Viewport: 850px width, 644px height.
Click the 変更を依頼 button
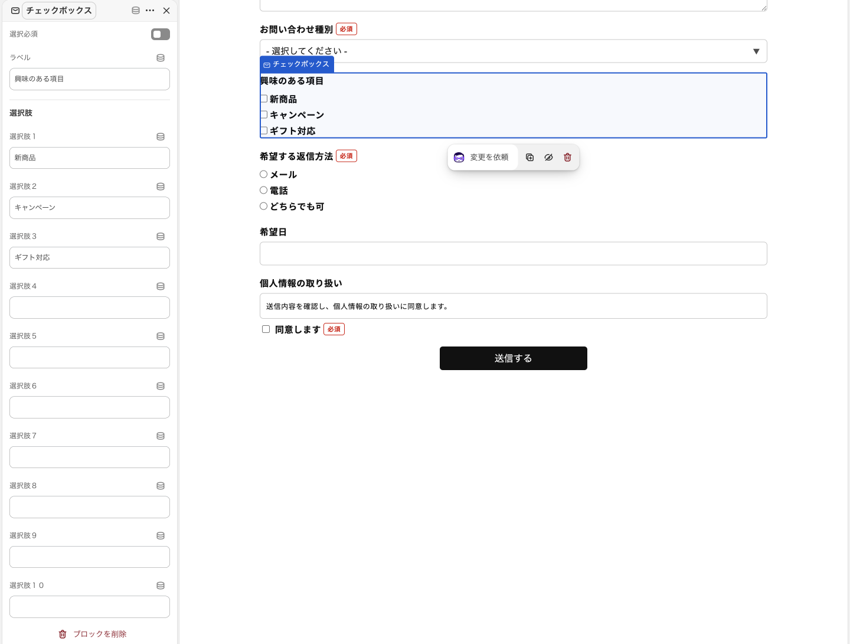point(482,158)
